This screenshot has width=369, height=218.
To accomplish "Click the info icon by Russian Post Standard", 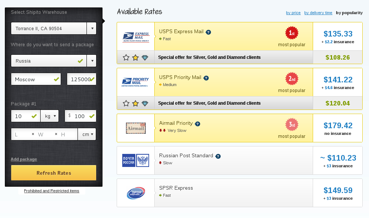I will [218, 156].
